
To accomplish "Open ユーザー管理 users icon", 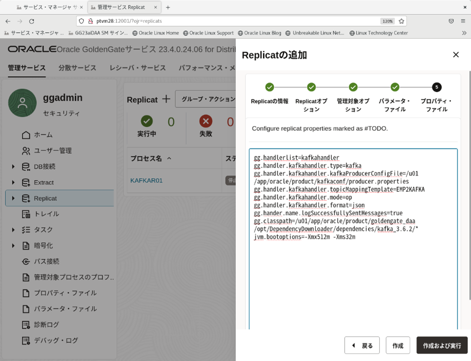I will (26, 151).
